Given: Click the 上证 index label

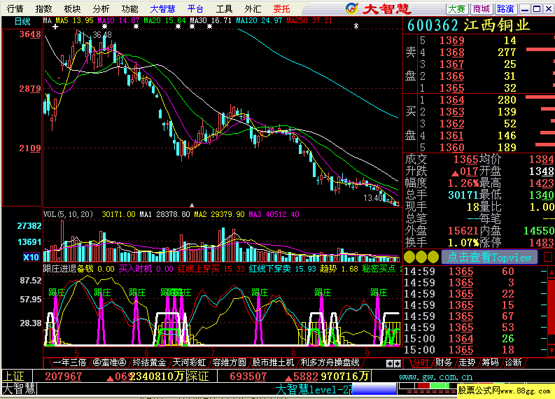Looking at the screenshot, I should 13,376.
